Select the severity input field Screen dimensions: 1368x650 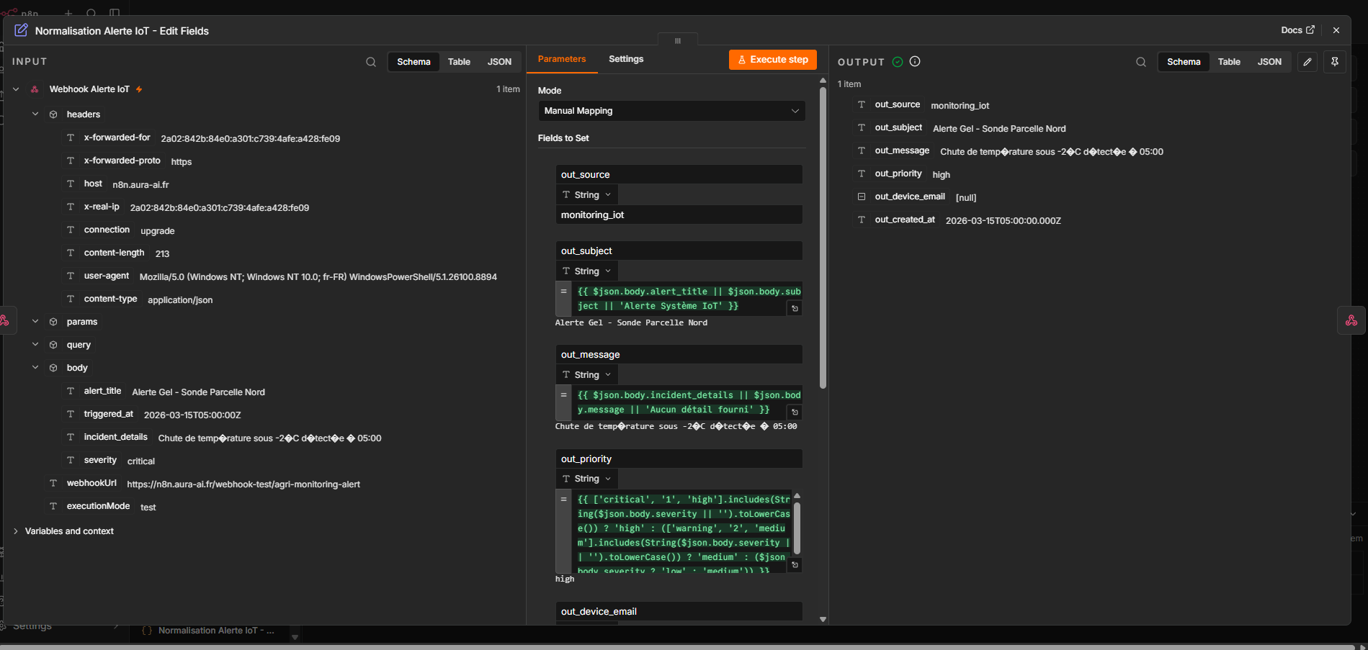100,460
